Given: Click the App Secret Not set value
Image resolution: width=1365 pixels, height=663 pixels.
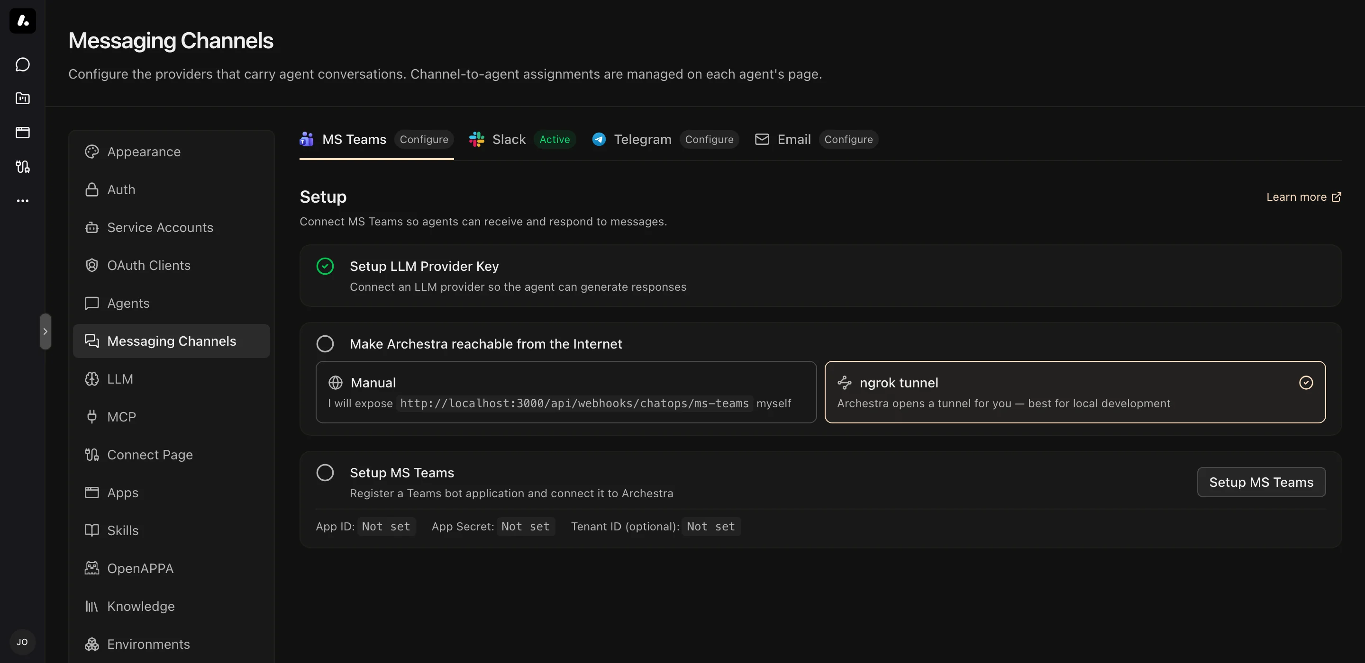Looking at the screenshot, I should tap(526, 527).
